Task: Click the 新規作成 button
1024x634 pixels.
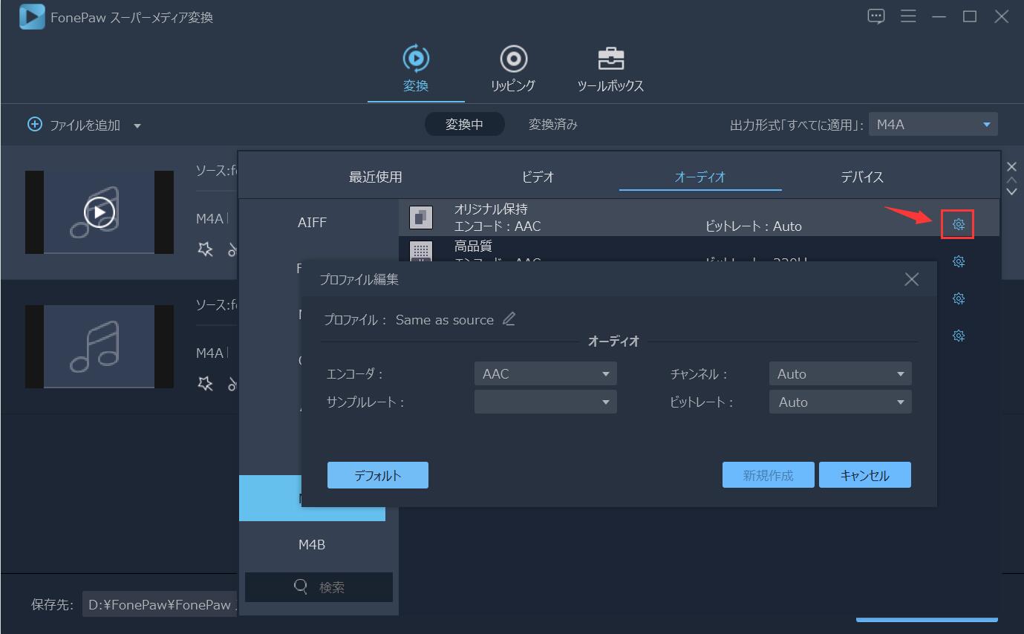Action: pyautogui.click(x=769, y=475)
